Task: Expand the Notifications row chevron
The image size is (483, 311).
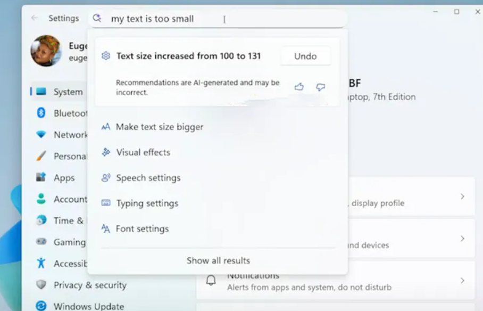Action: pyautogui.click(x=462, y=280)
